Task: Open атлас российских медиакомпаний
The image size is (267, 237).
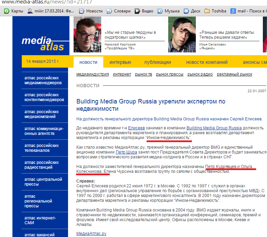Action: tap(41, 114)
